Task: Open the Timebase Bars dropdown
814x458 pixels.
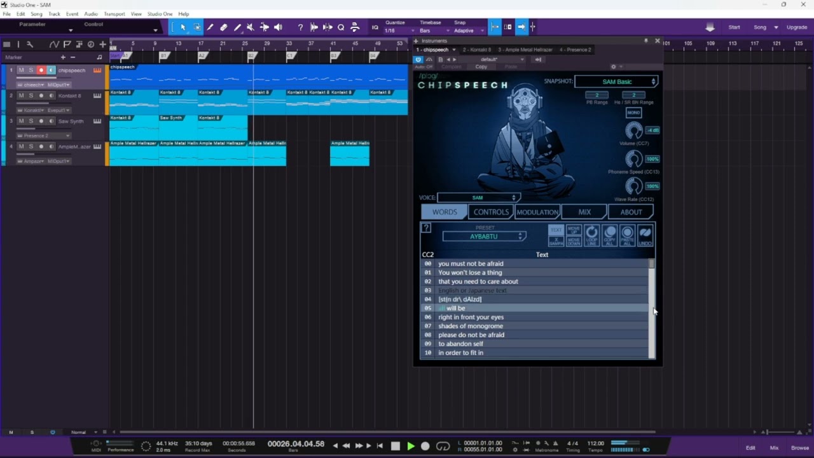Action: coord(434,31)
